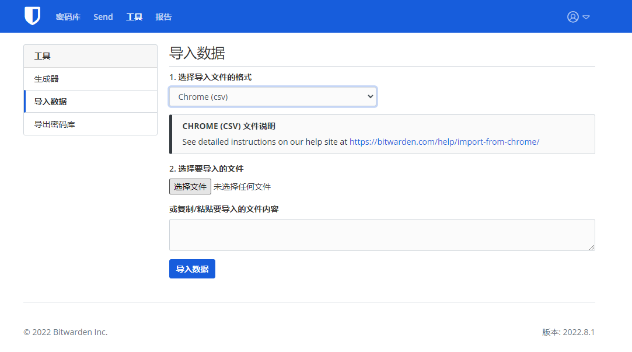Focus the paste file contents text area
The height and width of the screenshot is (352, 632).
click(x=382, y=235)
